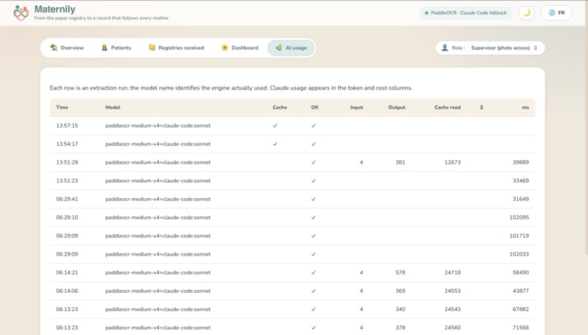Click the $ column header
Screen dimensions: 588x335
(x=481, y=108)
